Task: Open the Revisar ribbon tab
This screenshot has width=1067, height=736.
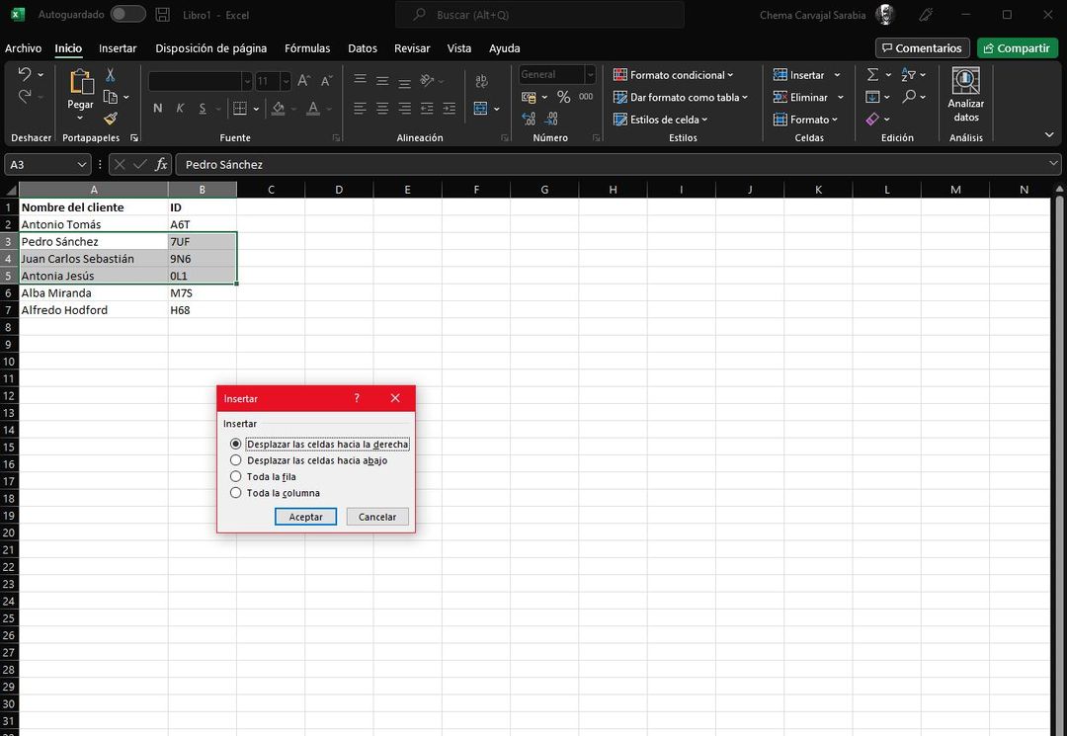Action: pos(412,47)
